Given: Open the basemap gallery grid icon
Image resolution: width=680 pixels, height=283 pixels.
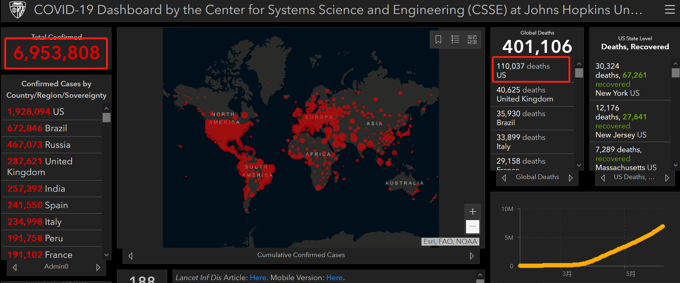Looking at the screenshot, I should 472,39.
